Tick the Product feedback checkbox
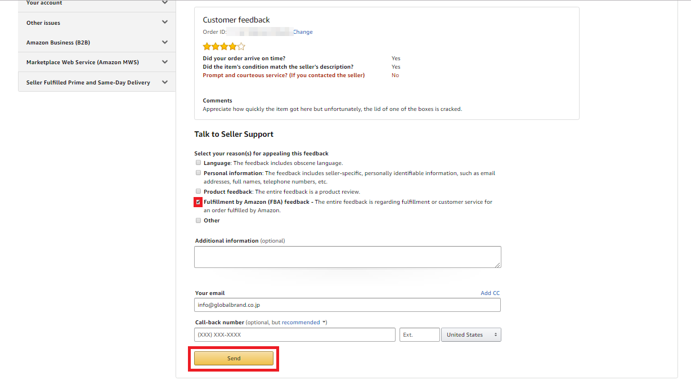Image resolution: width=691 pixels, height=380 pixels. click(198, 191)
